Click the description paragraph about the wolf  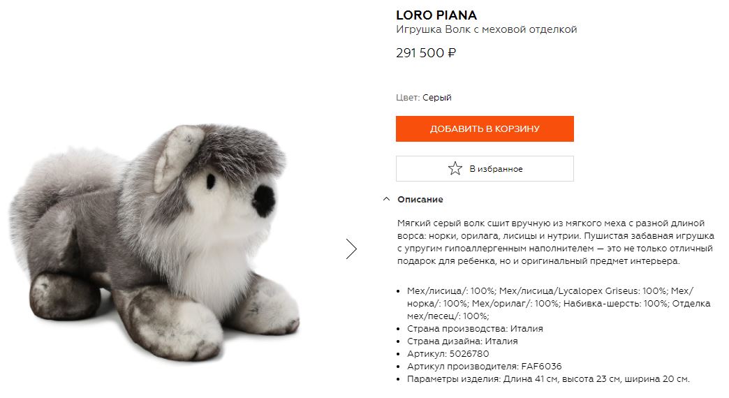(x=555, y=242)
